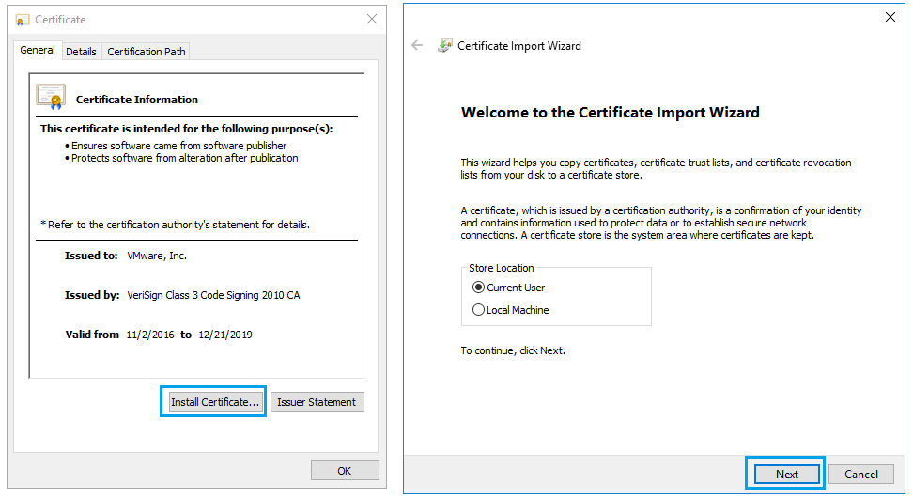Confirm the Certificate dialog with OK

point(345,471)
